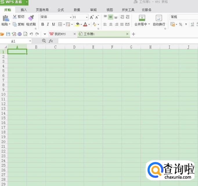The height and width of the screenshot is (186, 198).
Task: Align text to bottom
Action: pyautogui.click(x=116, y=17)
